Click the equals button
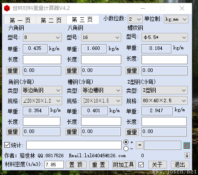This screenshot has width=198, height=175. pos(140,145)
